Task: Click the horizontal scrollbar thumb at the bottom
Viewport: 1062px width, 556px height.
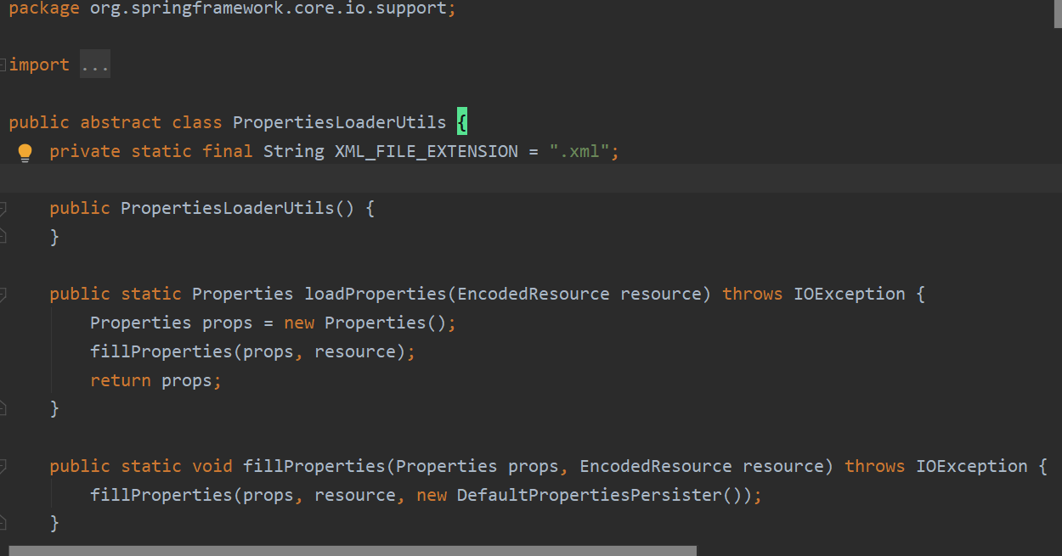Action: tap(353, 551)
